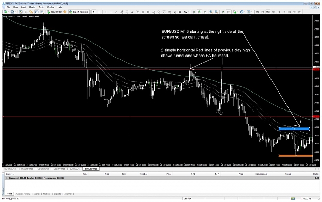Select the text label tool

pos(138,12)
